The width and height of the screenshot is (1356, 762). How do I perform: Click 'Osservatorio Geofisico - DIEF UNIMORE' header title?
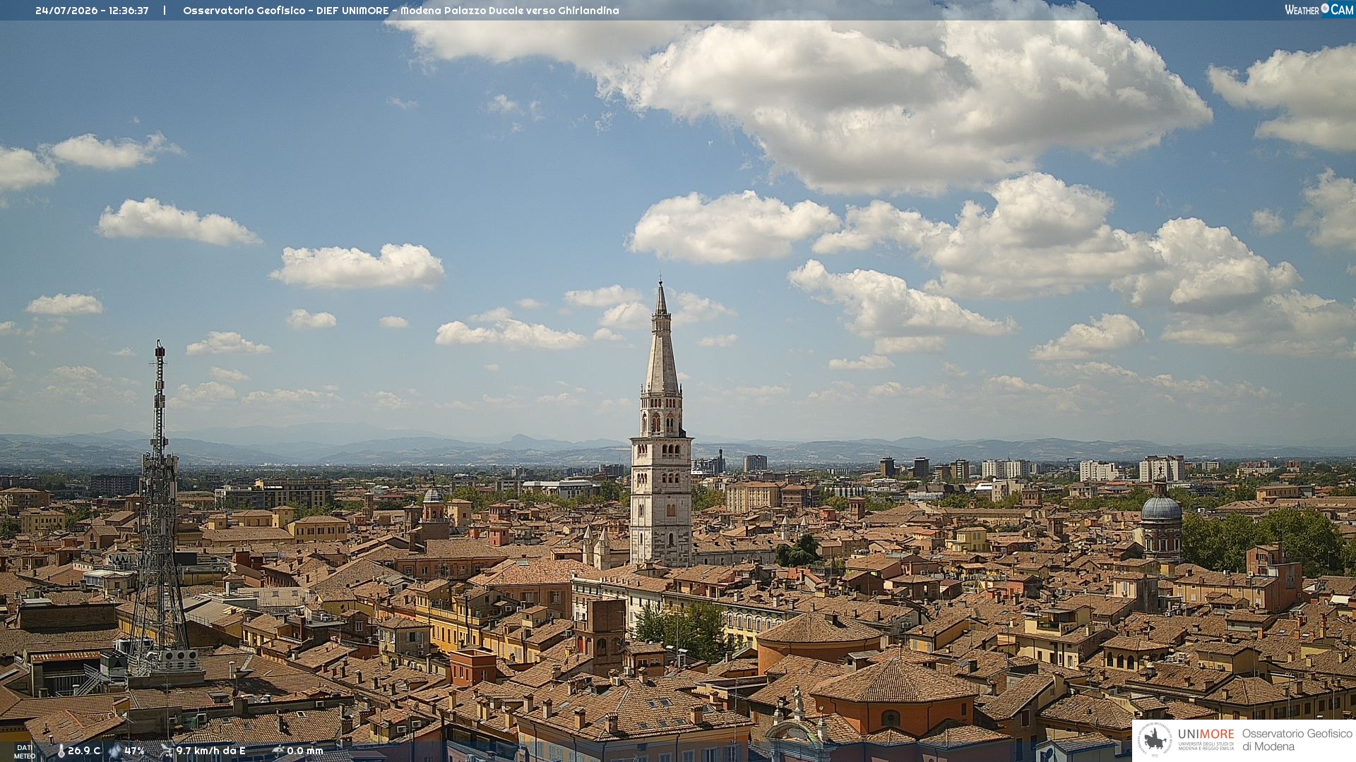[x=286, y=11]
